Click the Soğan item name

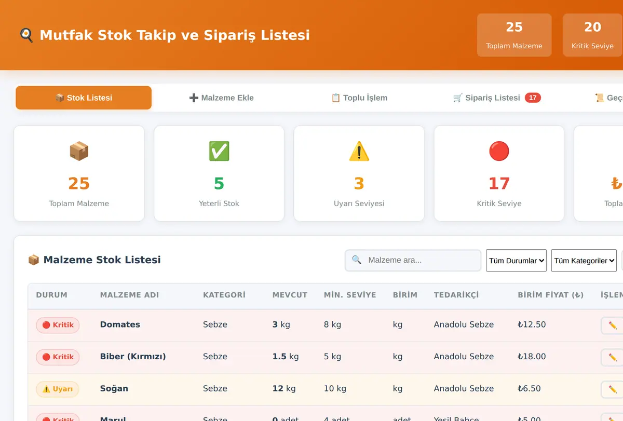114,389
